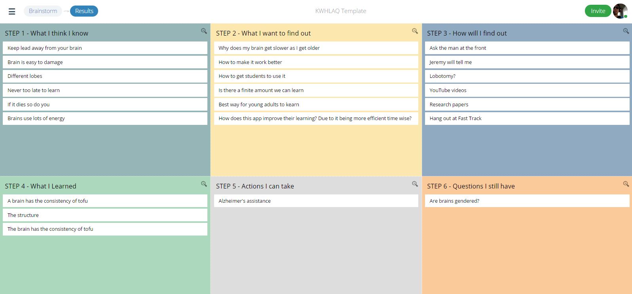
Task: Switch to the Results tab
Action: tap(84, 11)
